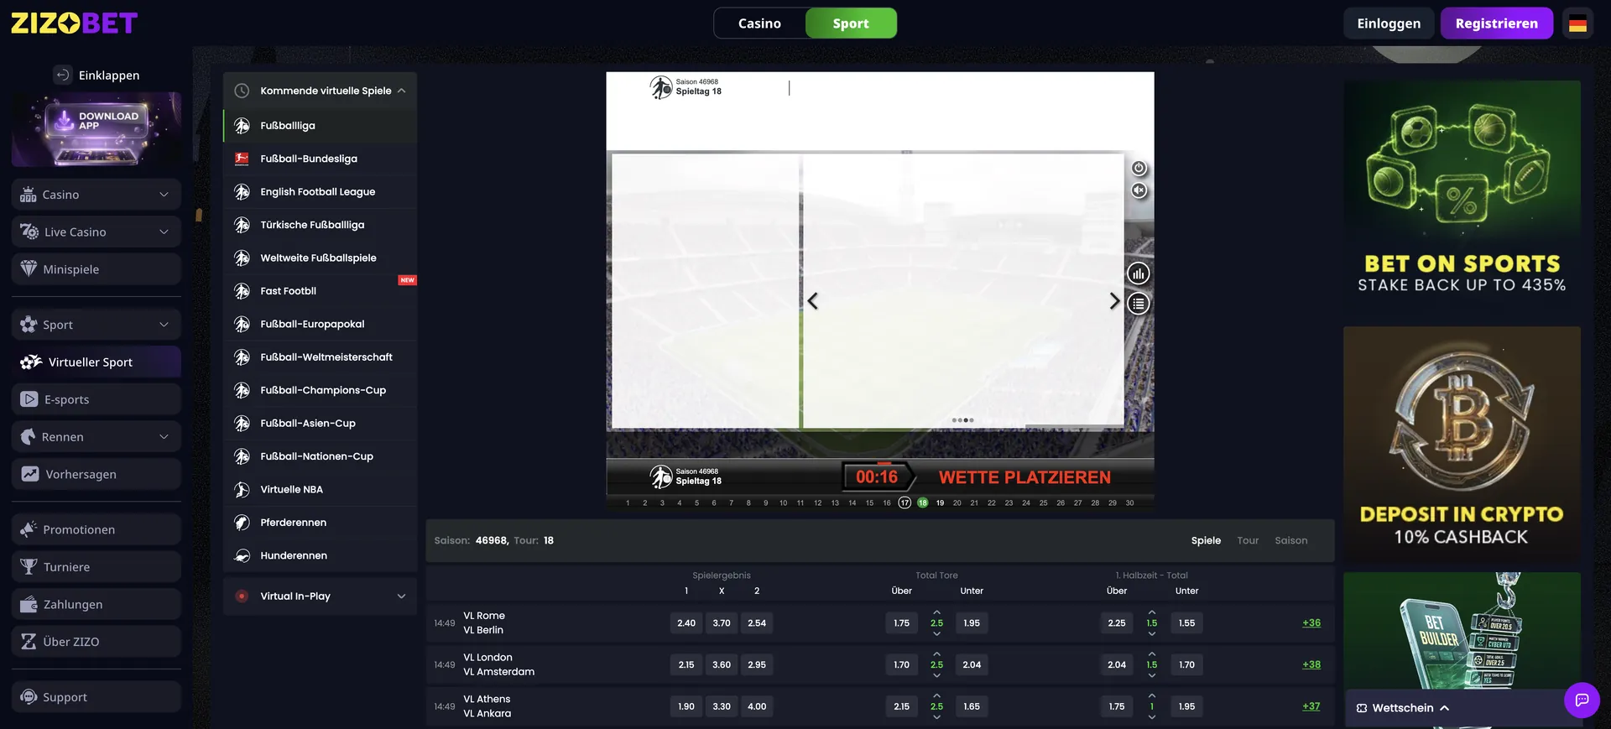Switch to the Tour tab

pyautogui.click(x=1248, y=540)
